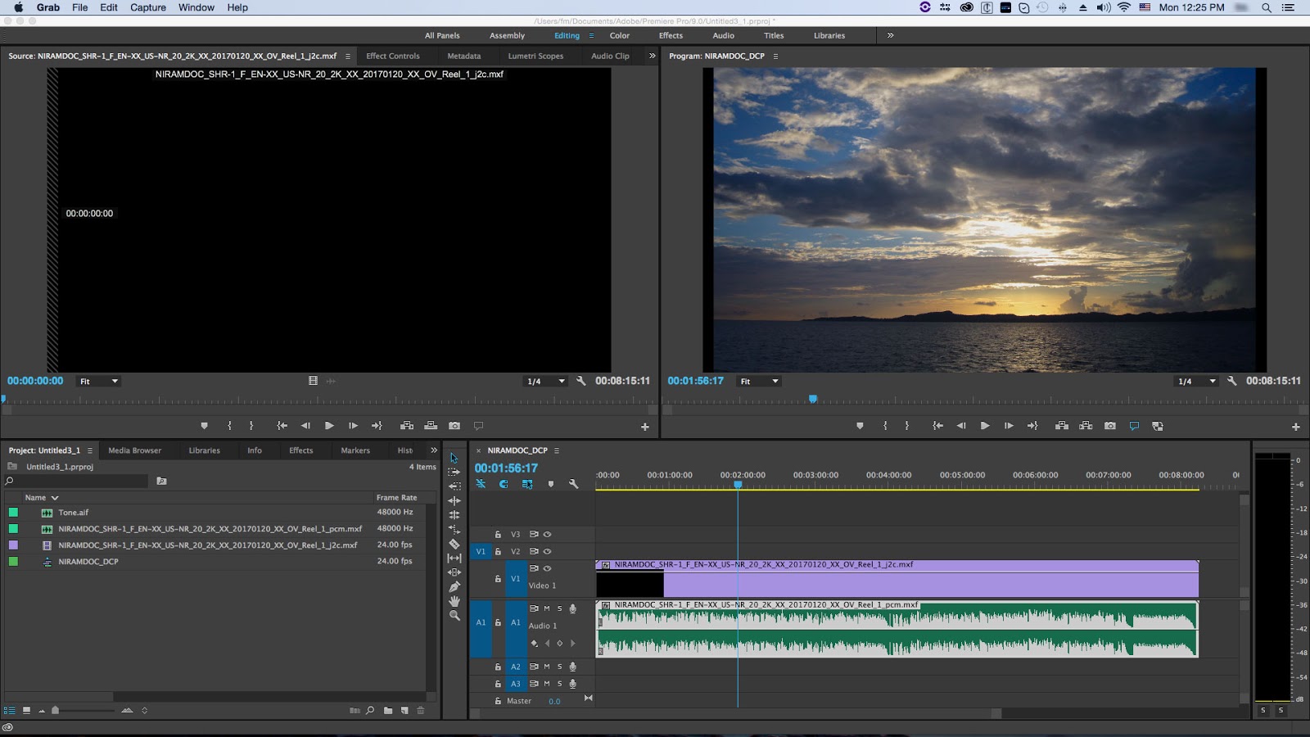Select the Hand tool

(x=454, y=601)
